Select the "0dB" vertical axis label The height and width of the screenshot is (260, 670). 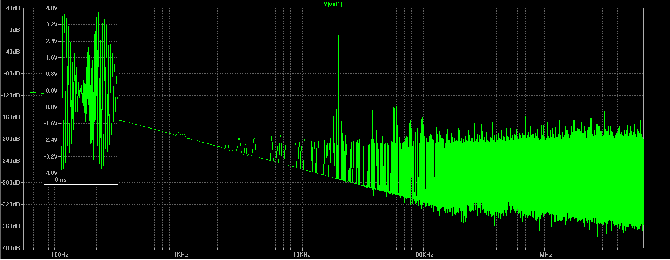15,30
